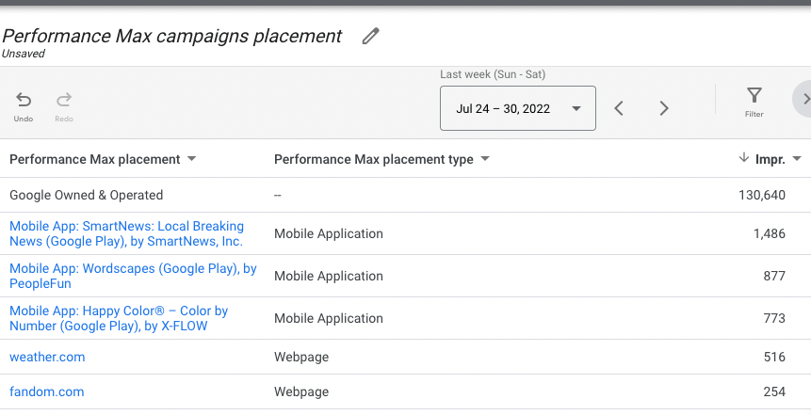Image resolution: width=811 pixels, height=415 pixels.
Task: Click the sort arrow beside Impr.
Action: pos(744,159)
